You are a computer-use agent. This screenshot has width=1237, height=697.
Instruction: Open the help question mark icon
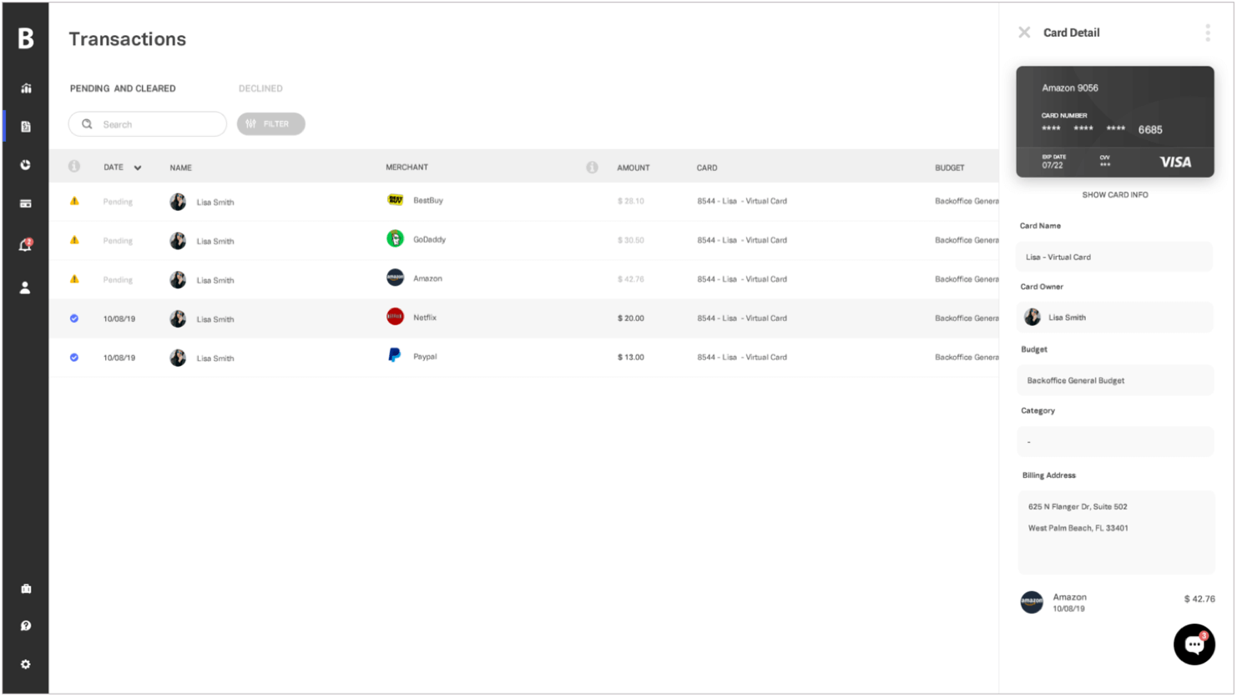[x=26, y=626]
